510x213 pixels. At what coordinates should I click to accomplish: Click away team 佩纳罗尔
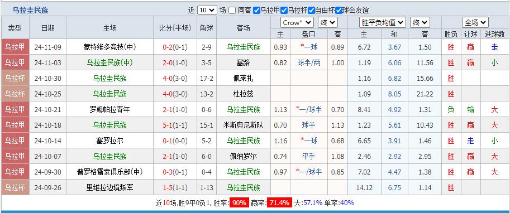(244, 156)
